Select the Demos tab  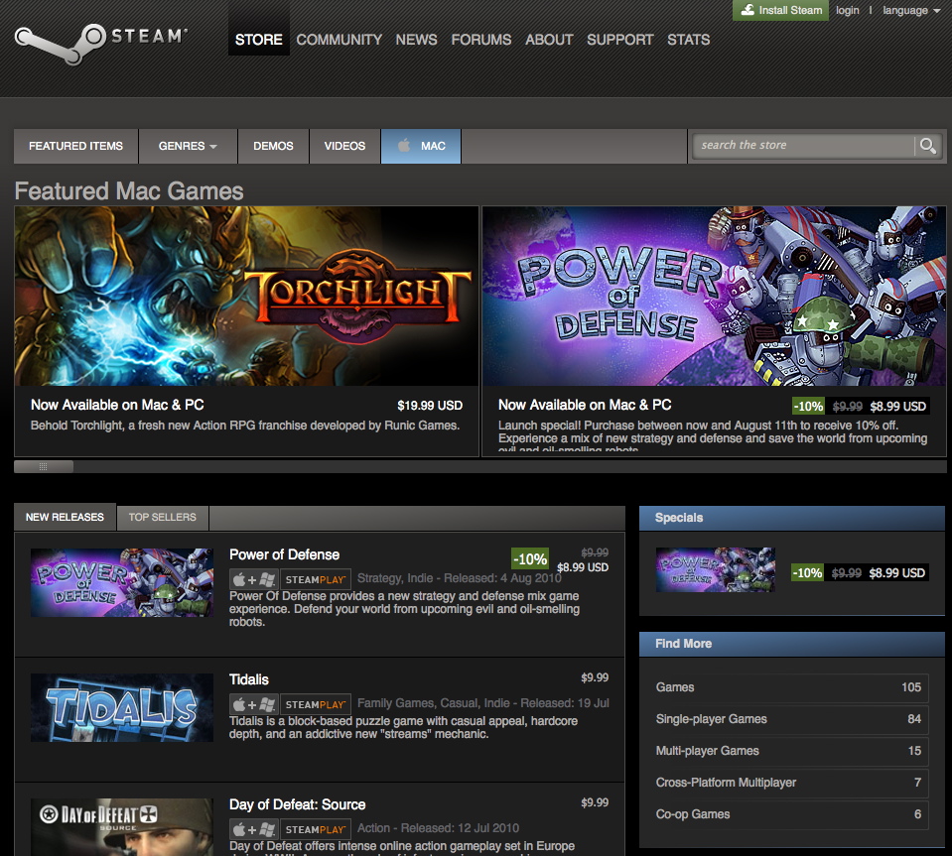click(273, 146)
